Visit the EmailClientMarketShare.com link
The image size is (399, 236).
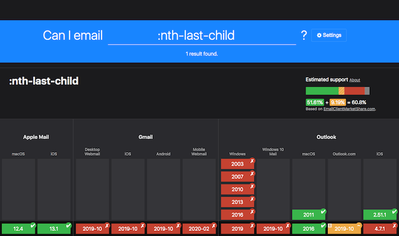(349, 109)
